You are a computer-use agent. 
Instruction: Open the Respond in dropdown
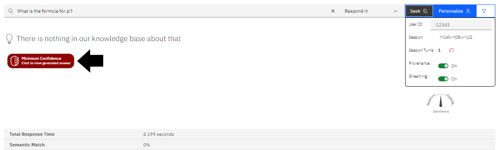[371, 11]
